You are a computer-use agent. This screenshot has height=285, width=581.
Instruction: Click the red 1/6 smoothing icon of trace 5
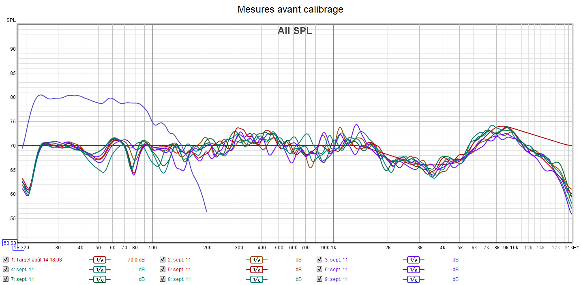(x=256, y=270)
